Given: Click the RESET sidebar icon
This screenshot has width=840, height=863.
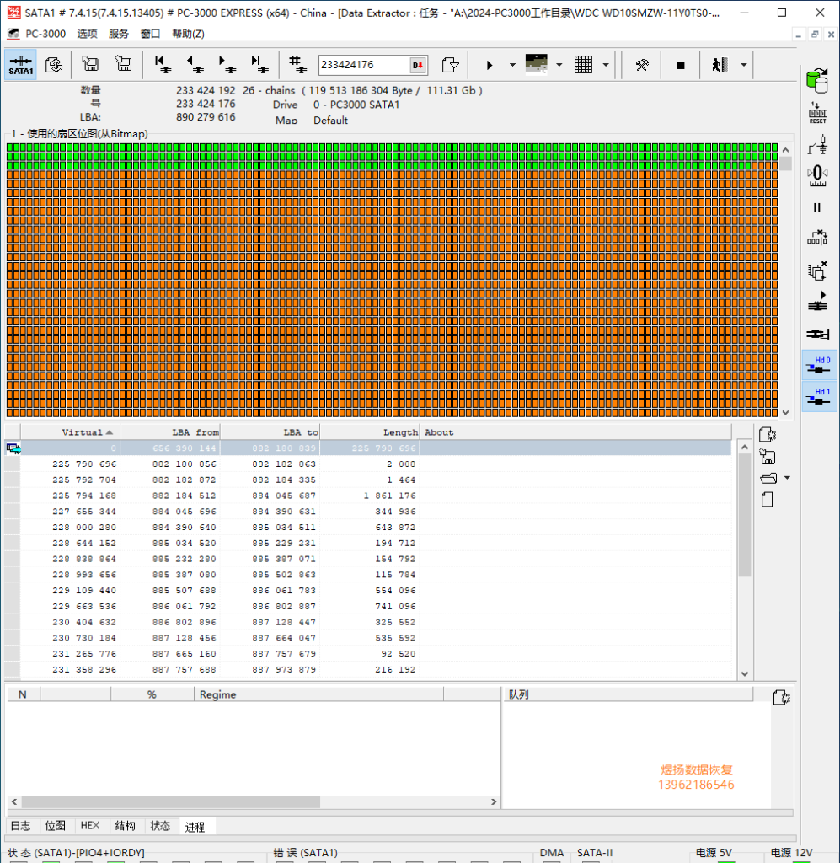Looking at the screenshot, I should [817, 113].
